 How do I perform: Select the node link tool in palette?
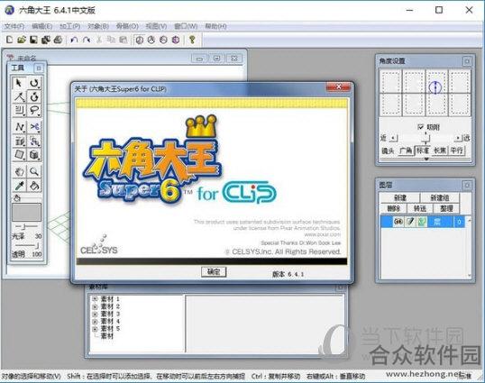coord(34,141)
